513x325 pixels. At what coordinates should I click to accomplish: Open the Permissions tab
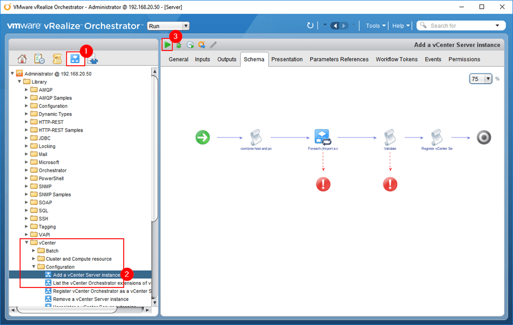tap(464, 59)
